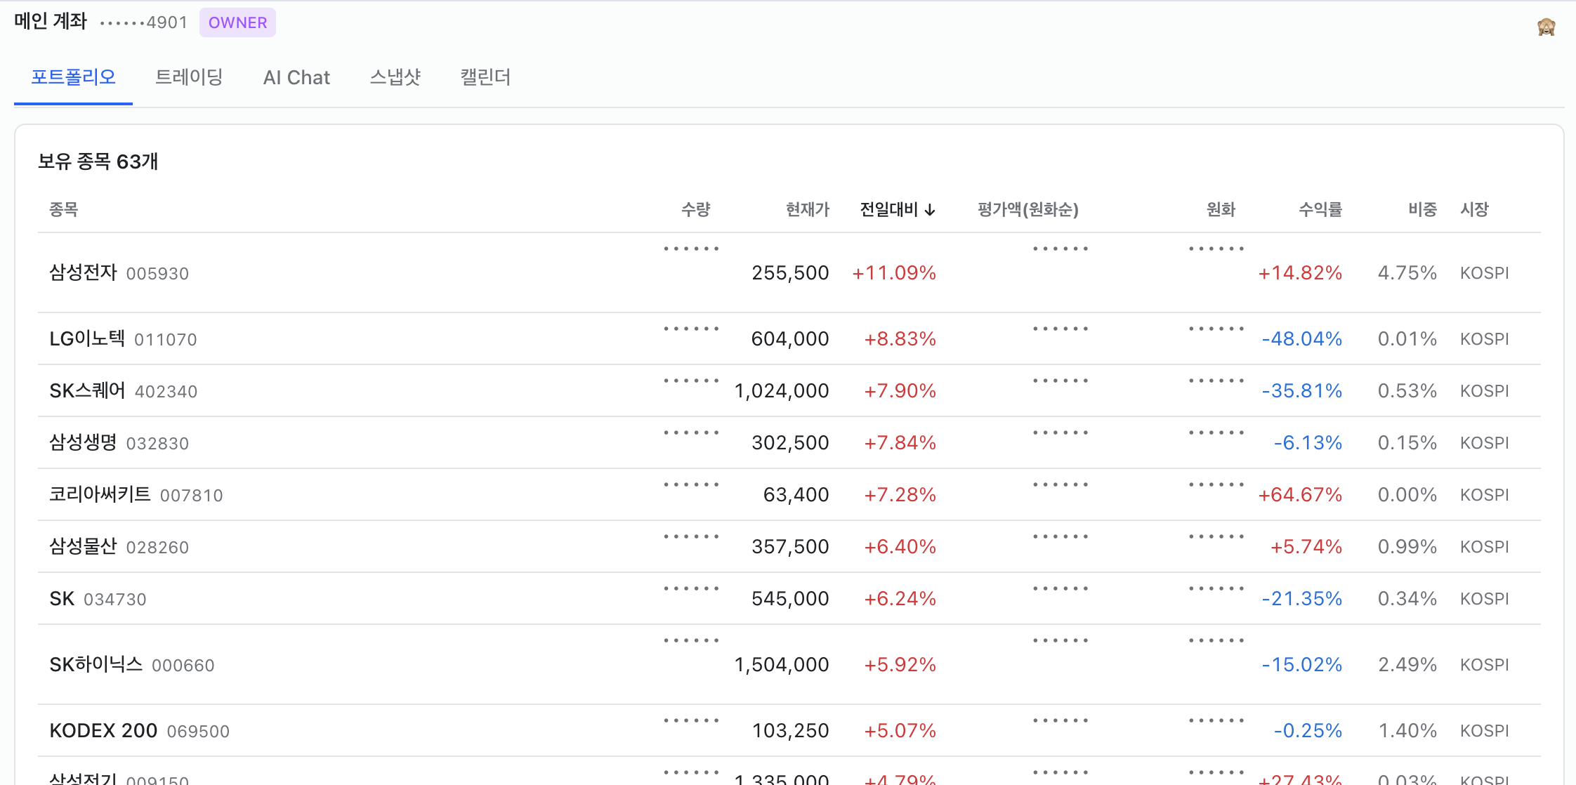This screenshot has width=1576, height=785.
Task: Click 코리아써키트 price 63,400
Action: (796, 494)
